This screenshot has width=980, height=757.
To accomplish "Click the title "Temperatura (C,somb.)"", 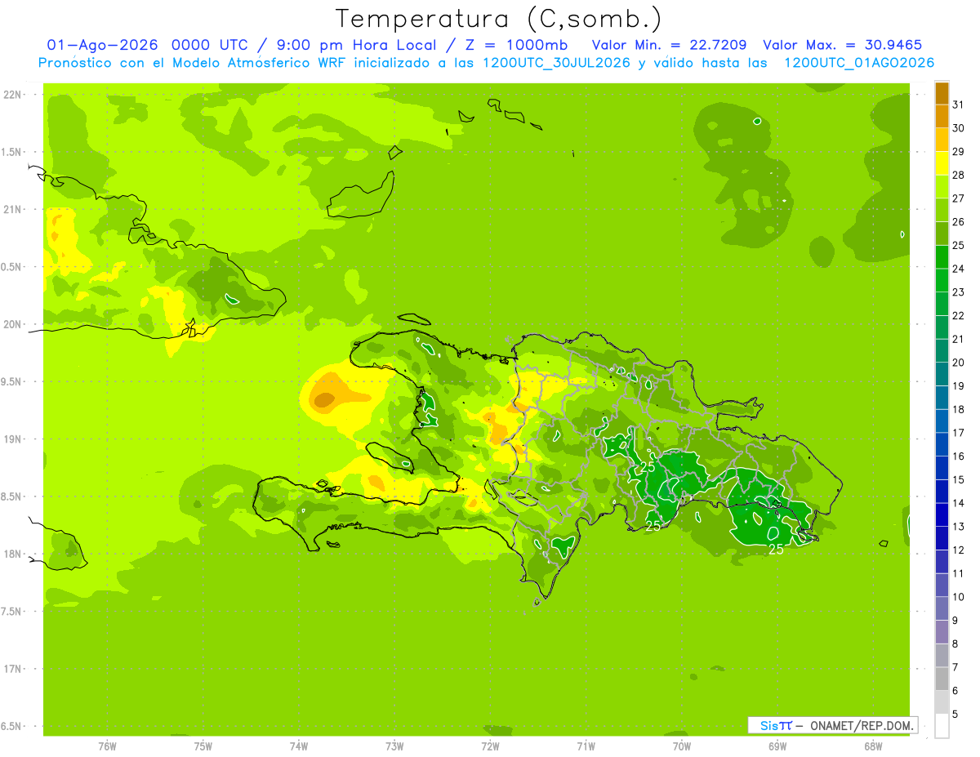I will tap(499, 19).
